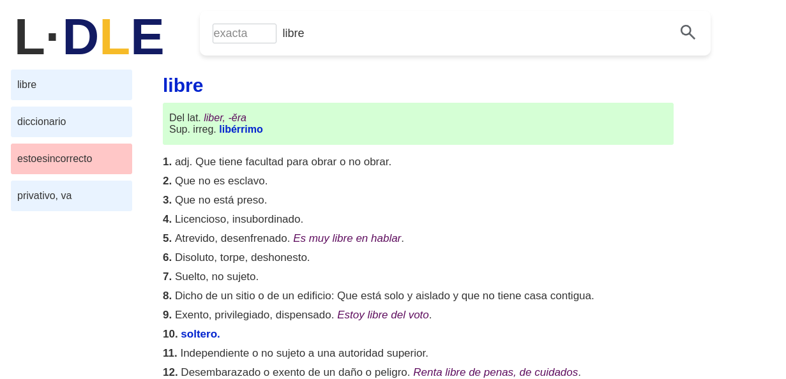Click the red 'estoesincorrecto' sidebar entry
The image size is (786, 379).
click(x=72, y=159)
